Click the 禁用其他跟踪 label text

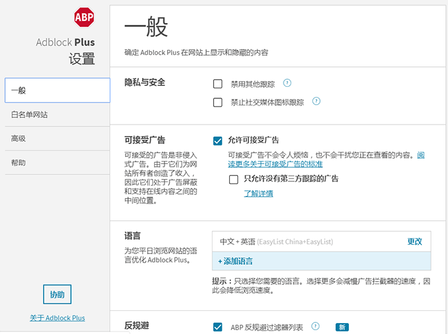253,84
